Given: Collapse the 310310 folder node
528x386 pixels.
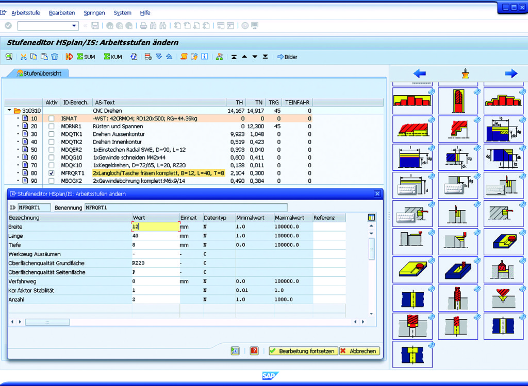Looking at the screenshot, I should coord(9,110).
